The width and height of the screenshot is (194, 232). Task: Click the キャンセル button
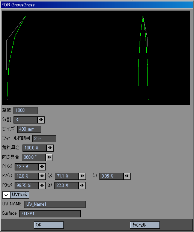tap(145, 225)
